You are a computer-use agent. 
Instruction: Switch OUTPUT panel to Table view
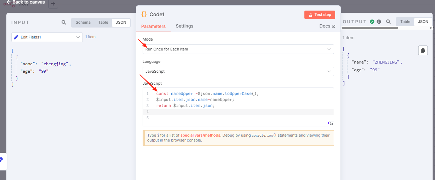(405, 22)
